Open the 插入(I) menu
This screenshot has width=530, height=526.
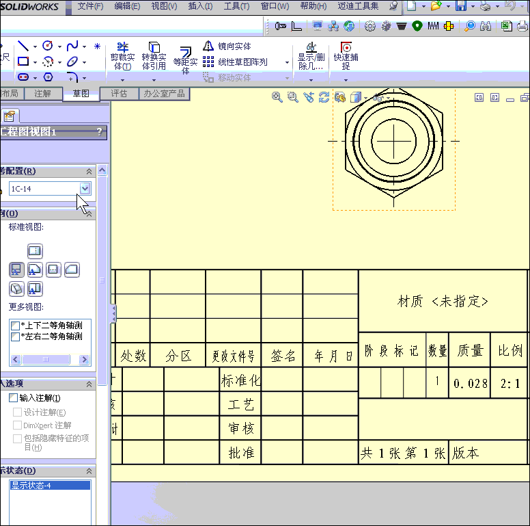200,6
